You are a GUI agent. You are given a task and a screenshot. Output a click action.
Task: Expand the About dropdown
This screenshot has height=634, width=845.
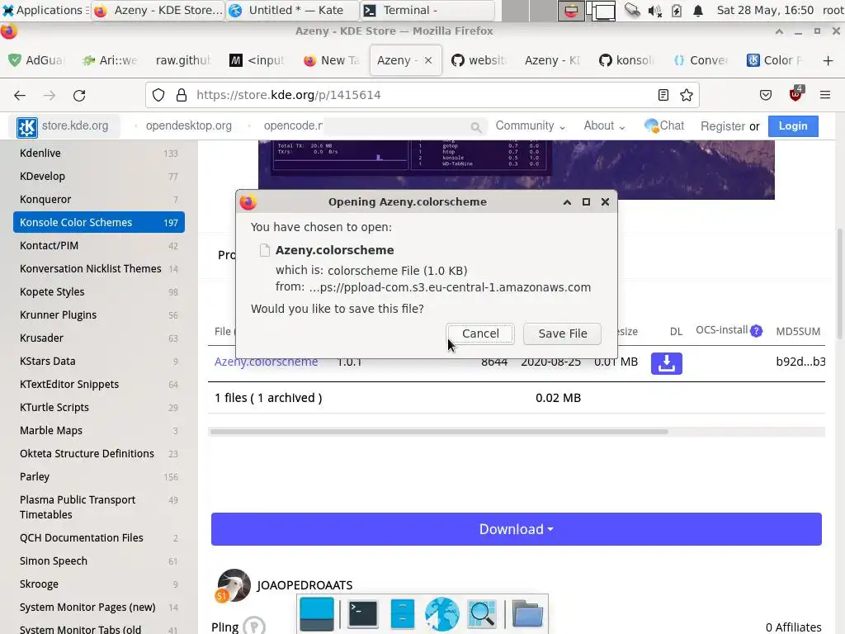604,126
